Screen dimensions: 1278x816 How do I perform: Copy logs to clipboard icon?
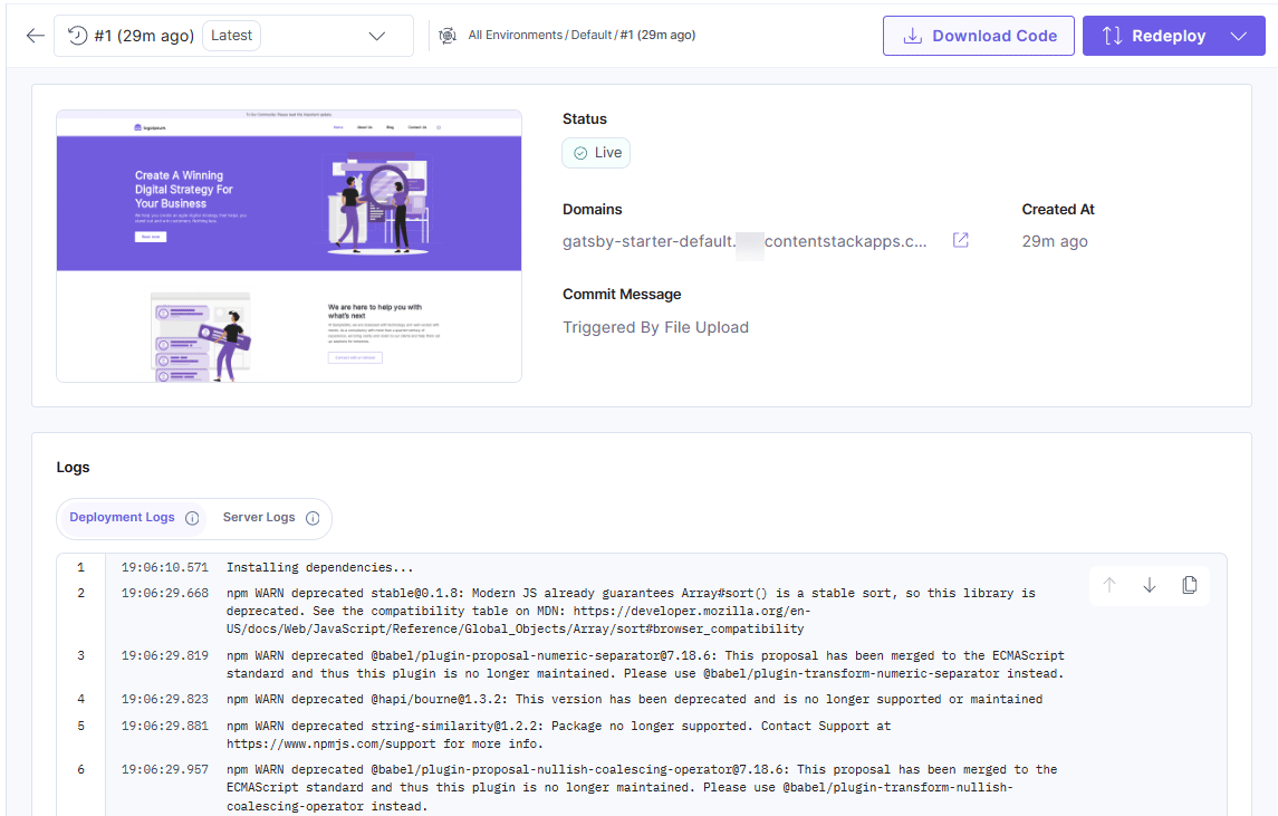click(x=1189, y=585)
